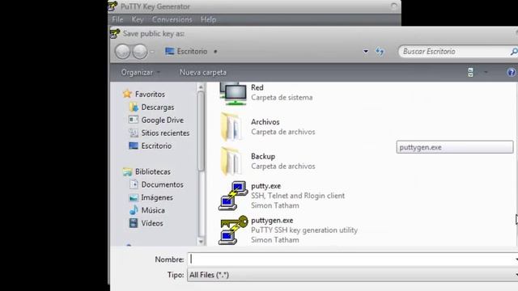
Task: Select Escritorio in the navigation pane
Action: tap(156, 145)
